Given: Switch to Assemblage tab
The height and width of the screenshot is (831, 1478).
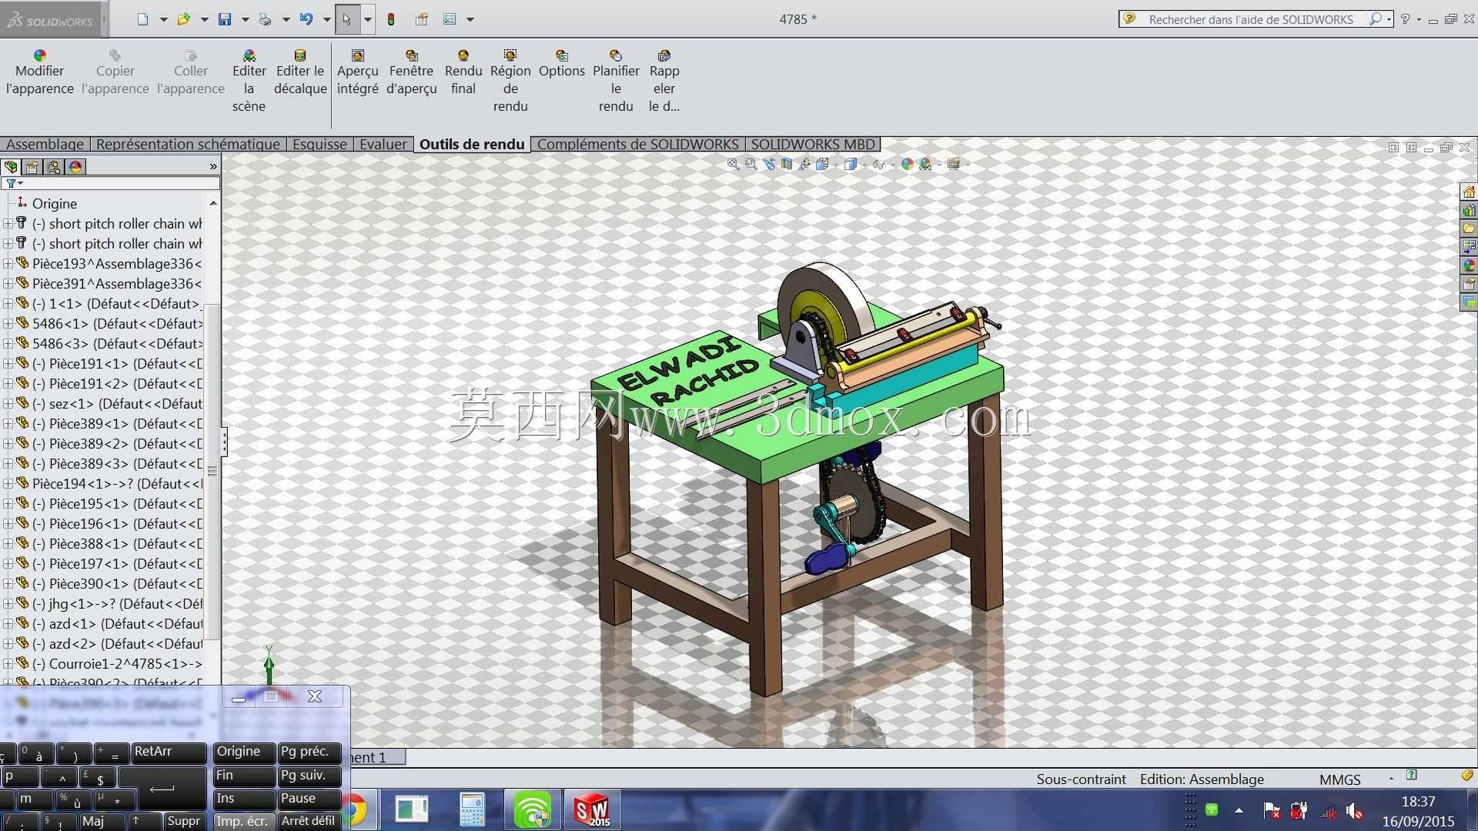Looking at the screenshot, I should 45,145.
